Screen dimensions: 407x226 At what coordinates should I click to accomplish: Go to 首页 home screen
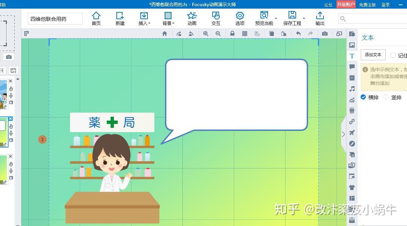(96, 18)
